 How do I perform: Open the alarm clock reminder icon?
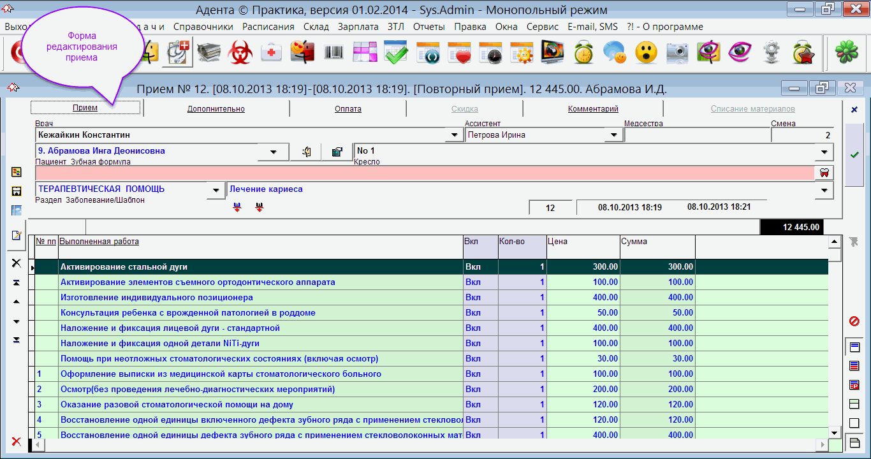click(x=583, y=52)
